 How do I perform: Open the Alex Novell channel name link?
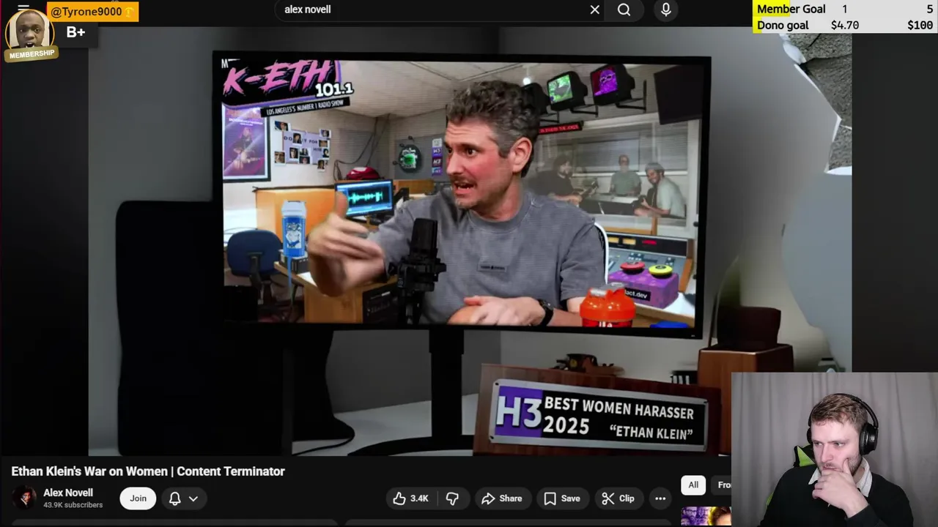(x=68, y=493)
